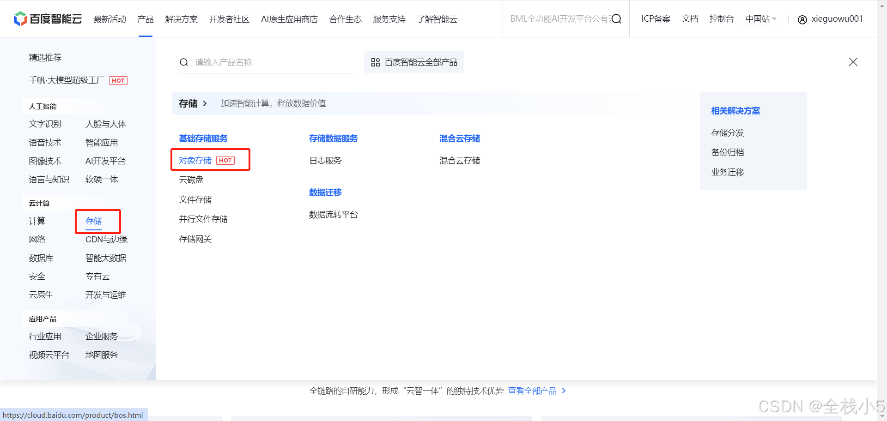Open AI原生应用商店 menu item

click(x=289, y=19)
